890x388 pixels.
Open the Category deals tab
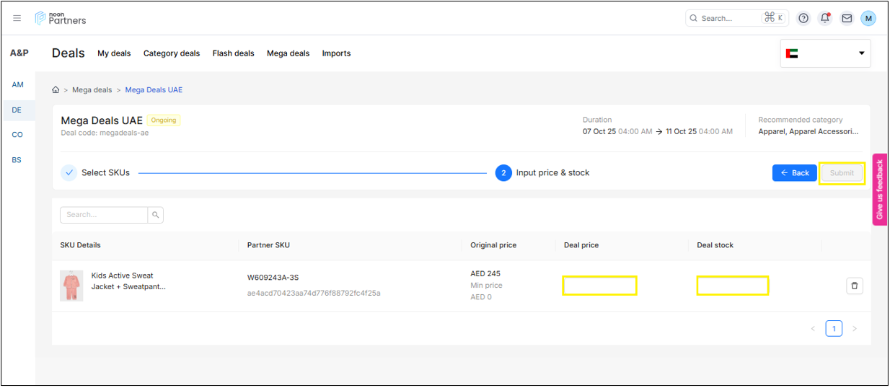(x=171, y=53)
